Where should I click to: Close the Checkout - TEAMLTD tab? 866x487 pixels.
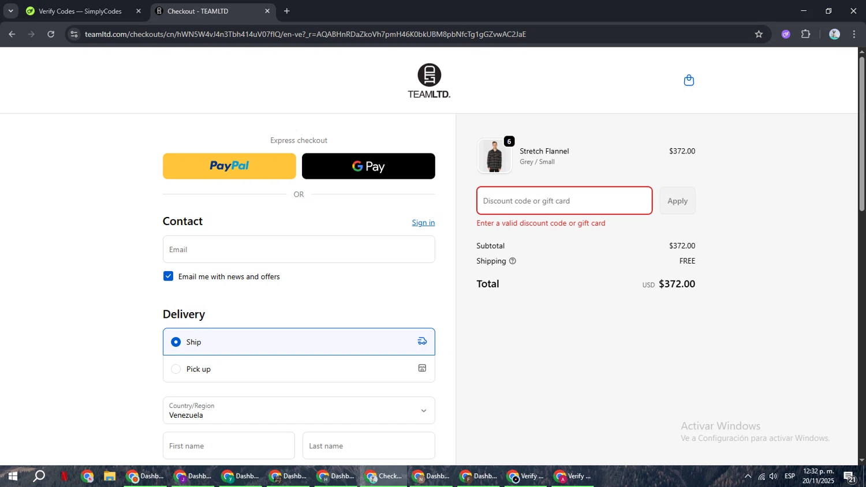pos(267,11)
